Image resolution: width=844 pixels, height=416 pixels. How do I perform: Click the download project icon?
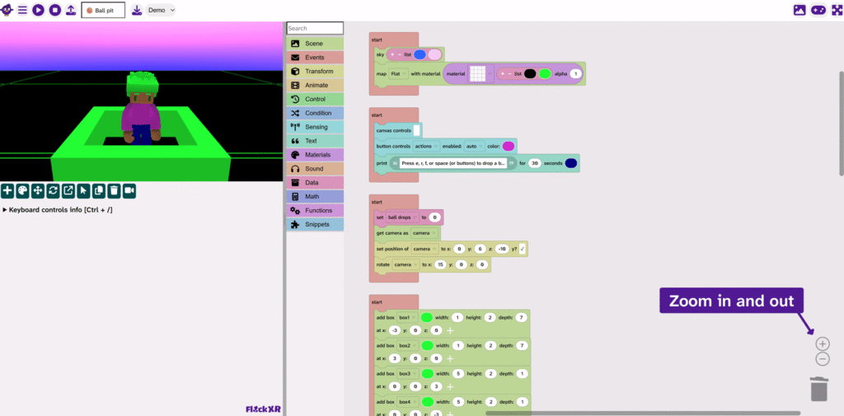137,10
